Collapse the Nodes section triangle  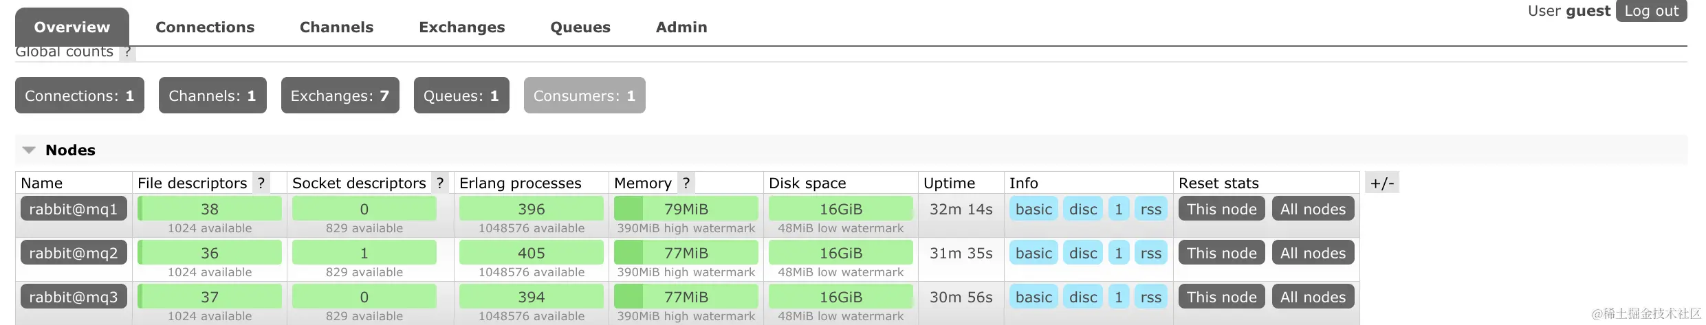pos(29,150)
